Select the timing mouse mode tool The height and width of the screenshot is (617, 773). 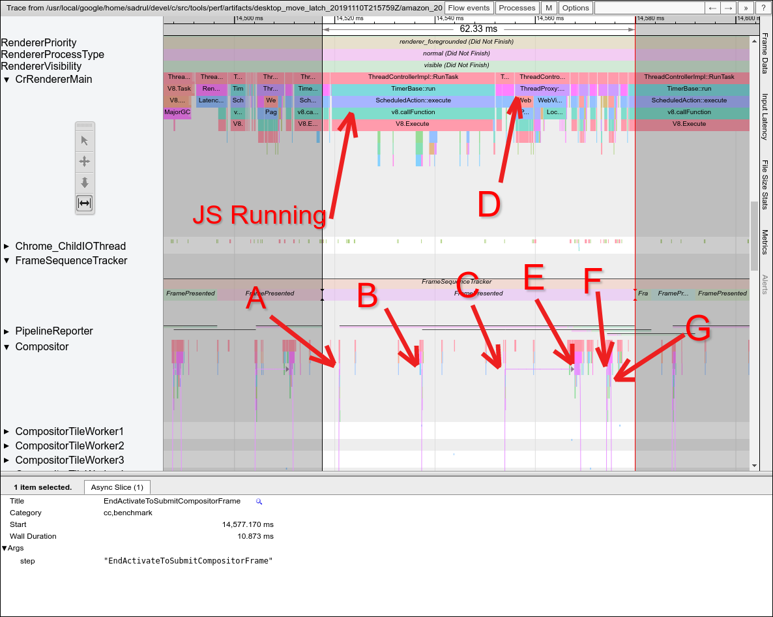(x=85, y=203)
